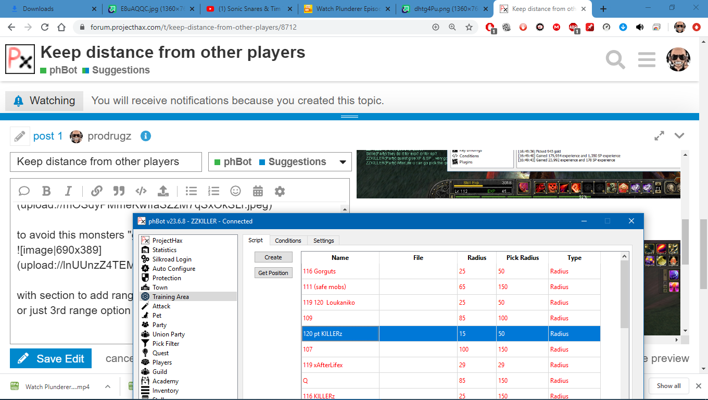Switch to the Conditions tab in phBot
This screenshot has width=708, height=400.
click(x=288, y=241)
